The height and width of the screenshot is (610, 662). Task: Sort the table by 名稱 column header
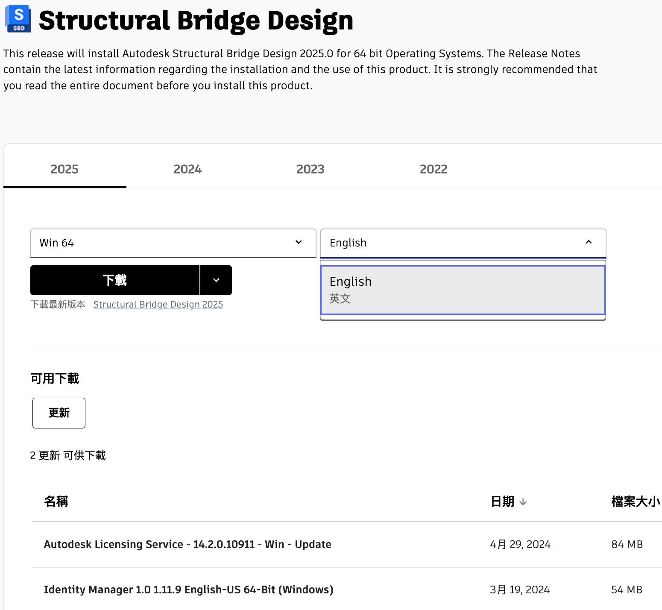point(56,501)
